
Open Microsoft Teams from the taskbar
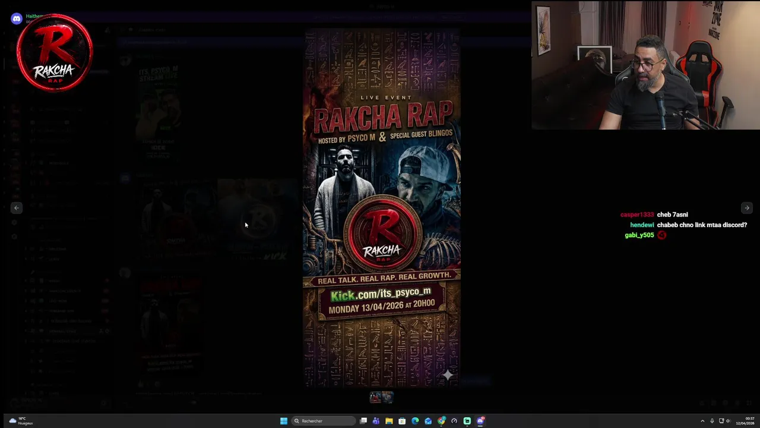coord(376,421)
